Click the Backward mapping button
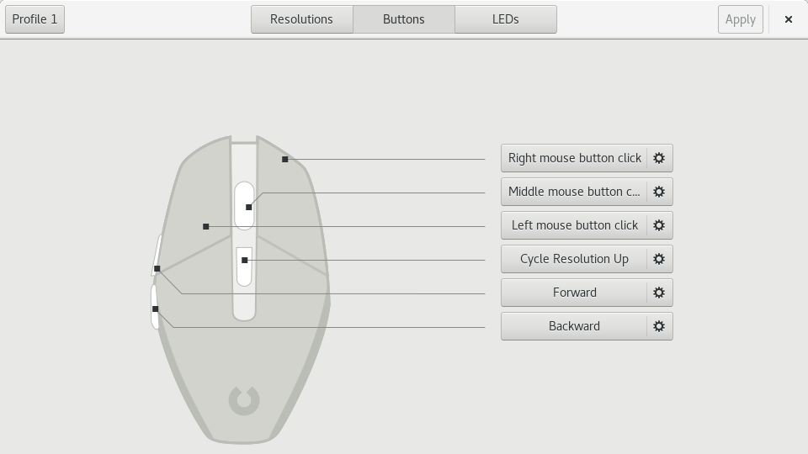 pyautogui.click(x=574, y=326)
